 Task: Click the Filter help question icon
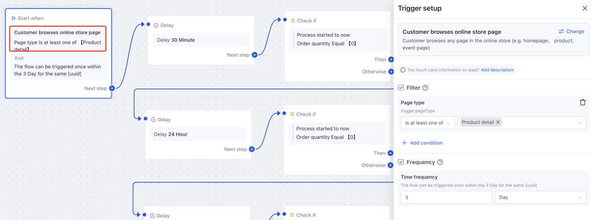tap(425, 88)
